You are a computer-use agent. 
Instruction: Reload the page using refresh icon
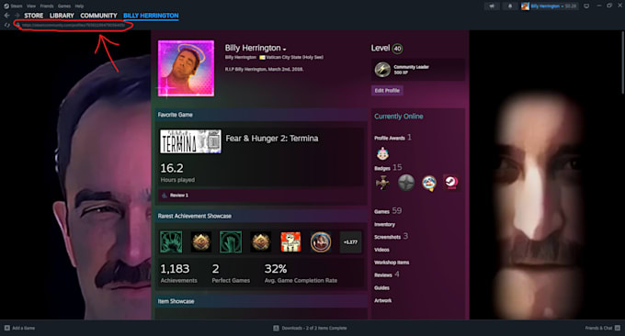click(6, 25)
